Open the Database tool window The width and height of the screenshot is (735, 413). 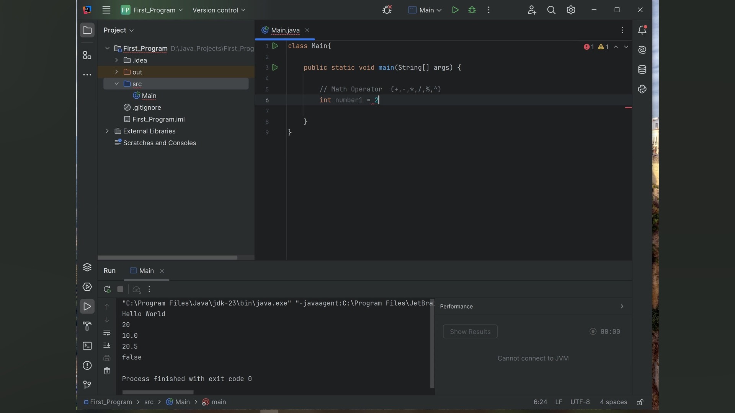[642, 70]
